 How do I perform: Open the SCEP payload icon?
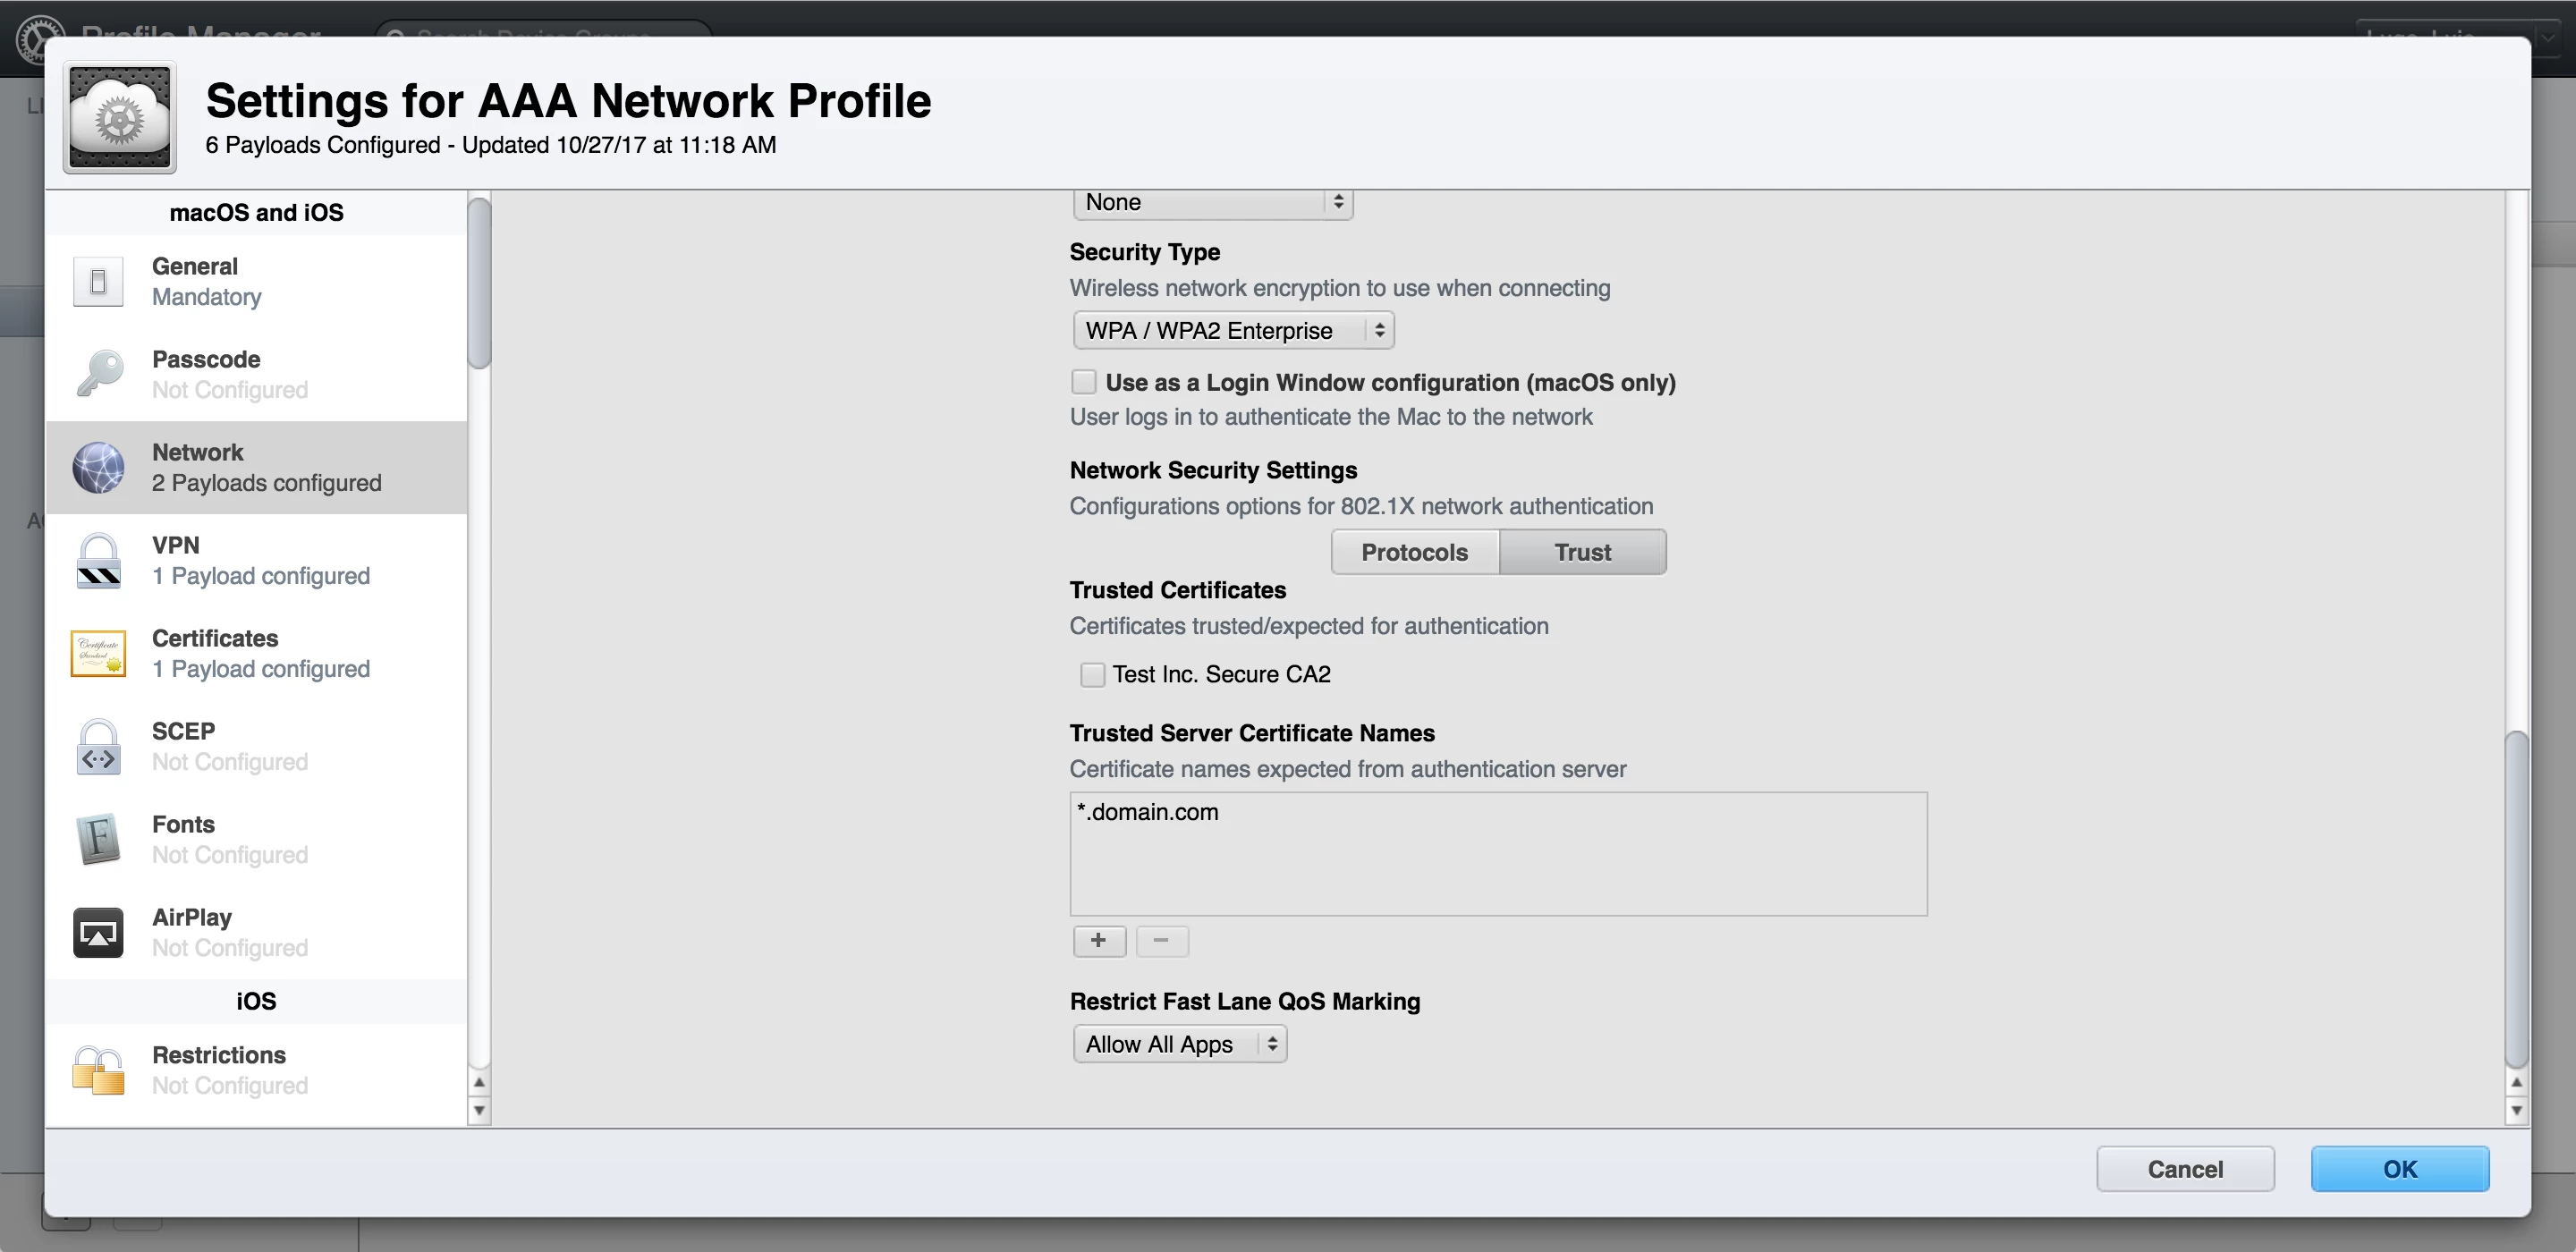(x=98, y=747)
